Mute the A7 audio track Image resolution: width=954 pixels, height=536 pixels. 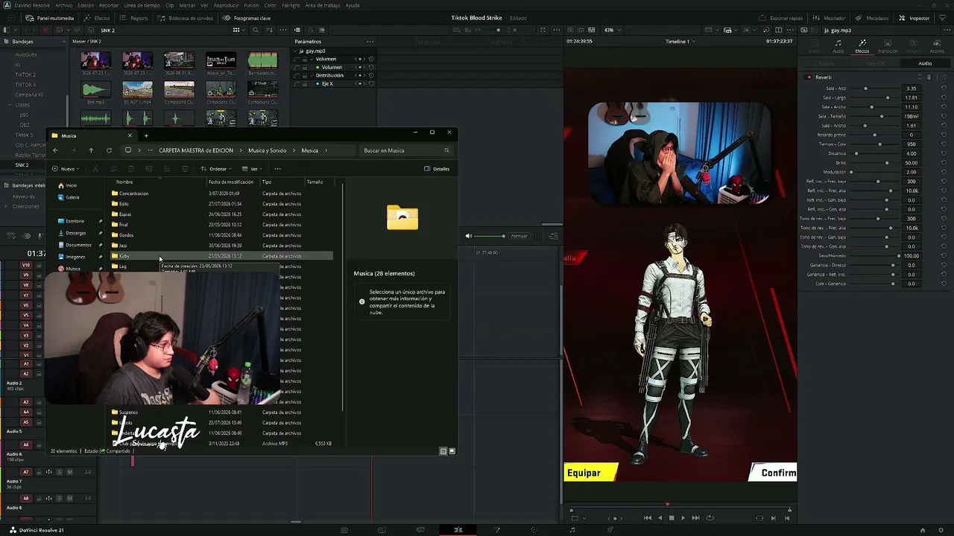[x=69, y=472]
